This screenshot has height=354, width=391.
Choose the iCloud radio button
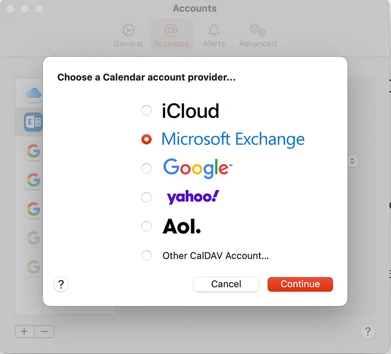pyautogui.click(x=147, y=110)
